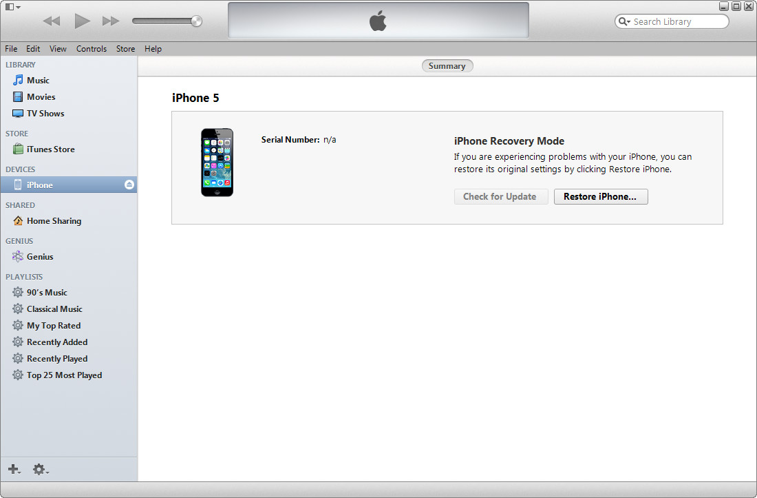Select the Classical Music playlist gear icon

(18, 309)
